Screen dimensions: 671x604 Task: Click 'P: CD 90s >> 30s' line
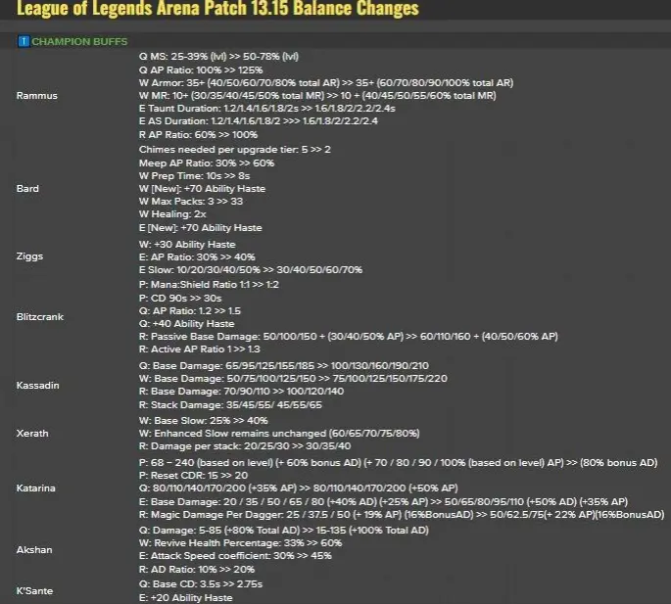(x=180, y=299)
